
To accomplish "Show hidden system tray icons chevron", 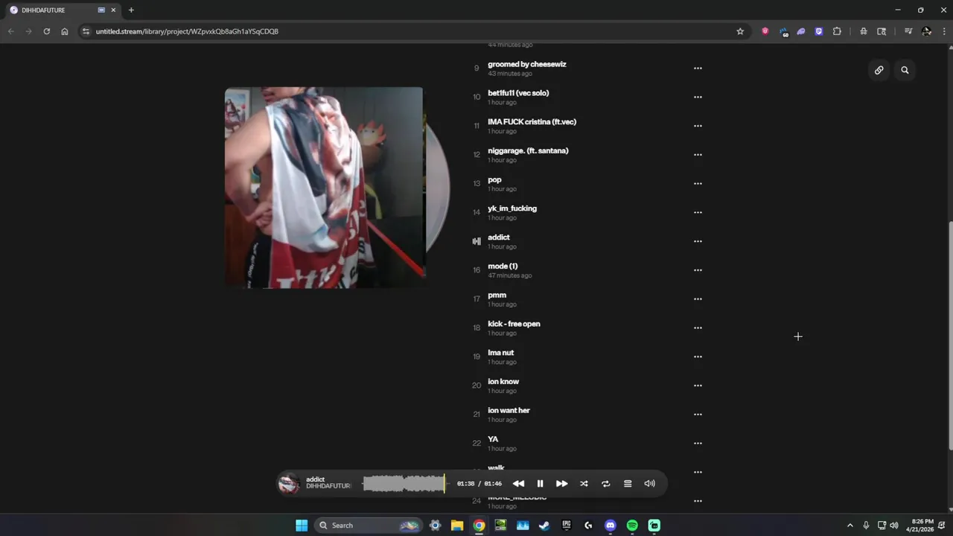I will [850, 526].
